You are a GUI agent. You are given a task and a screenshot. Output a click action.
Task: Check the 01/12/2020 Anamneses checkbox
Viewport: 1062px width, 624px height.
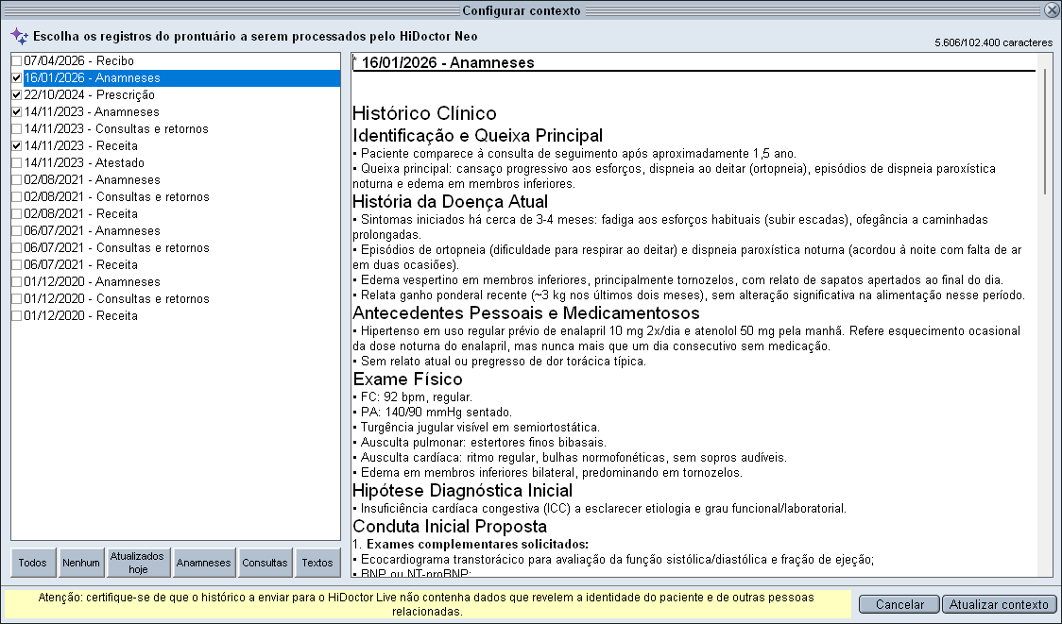(x=17, y=281)
